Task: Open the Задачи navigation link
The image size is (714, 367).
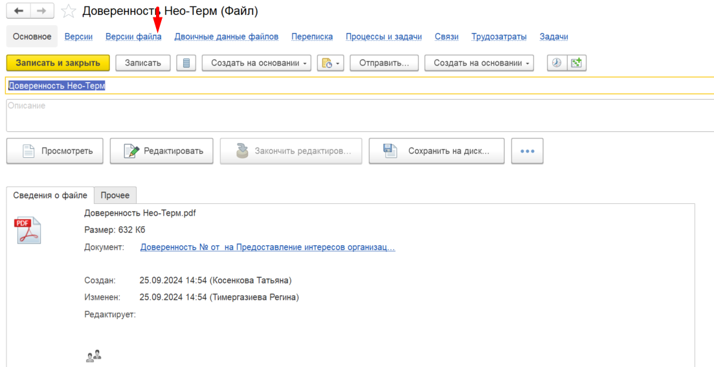Action: pyautogui.click(x=553, y=36)
